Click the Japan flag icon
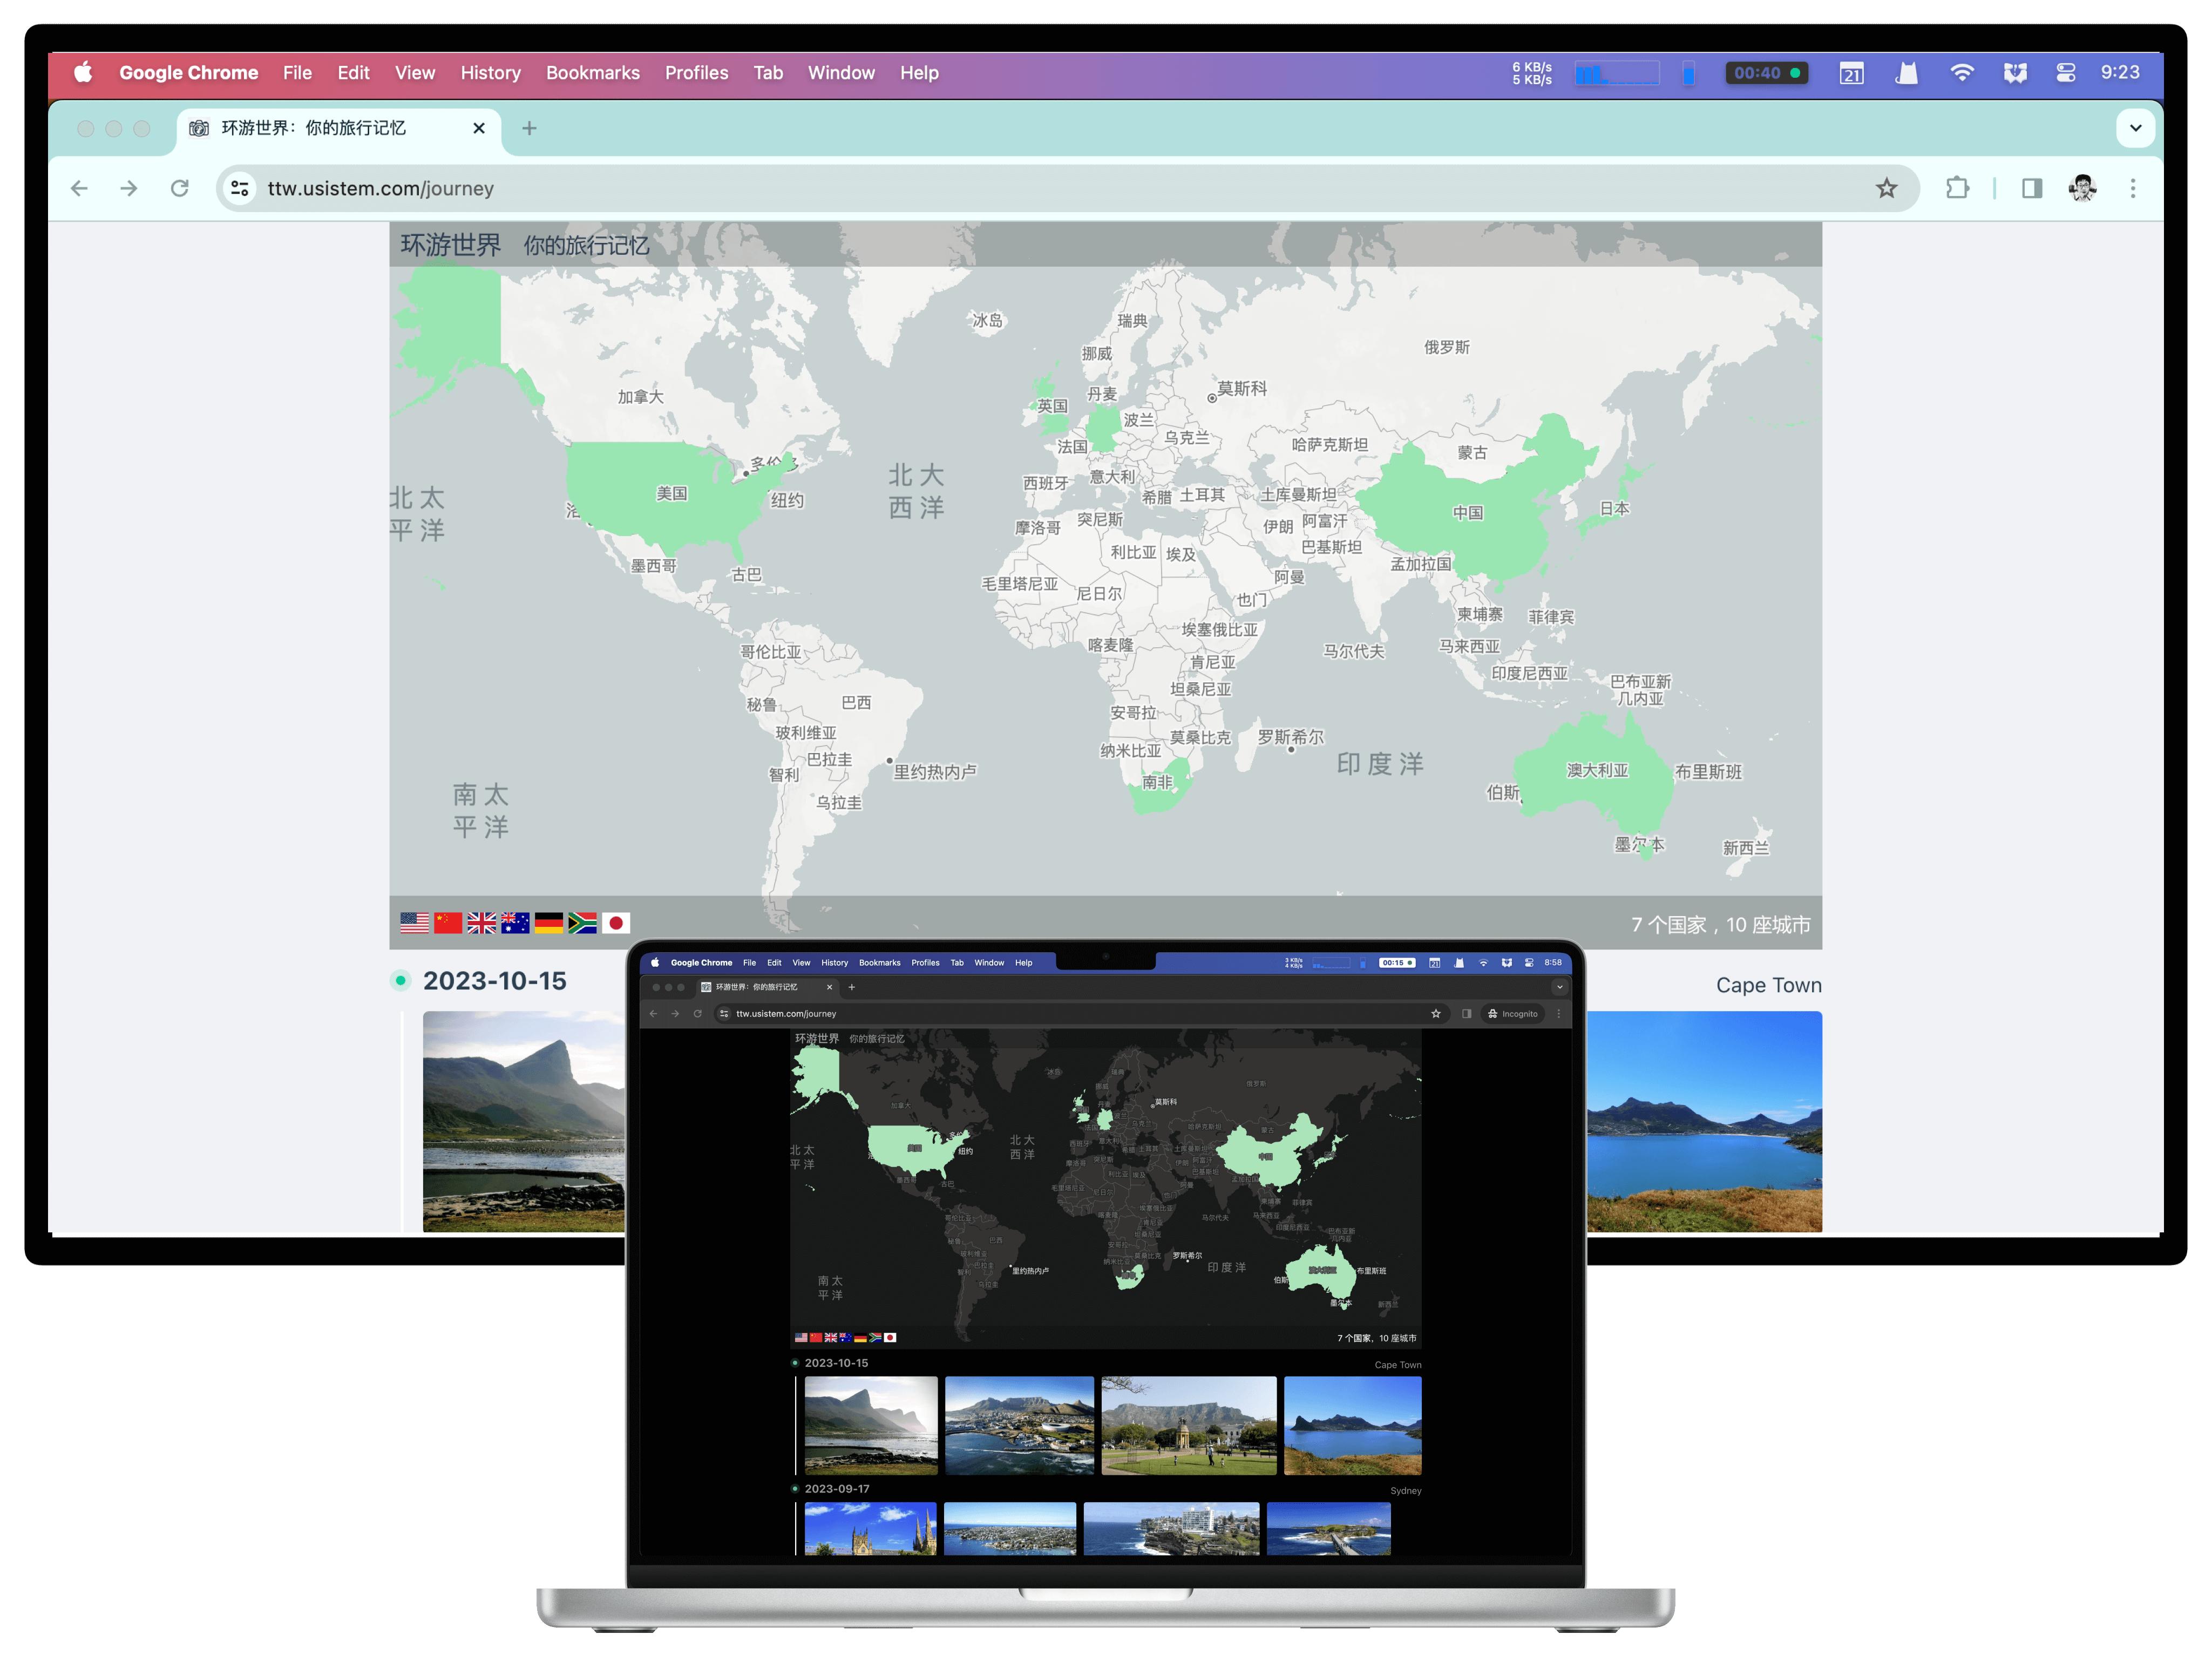Viewport: 2212px width, 1668px height. (616, 923)
